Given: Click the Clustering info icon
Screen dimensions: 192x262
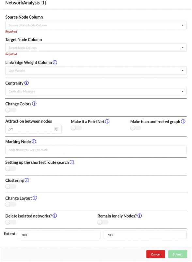Looking at the screenshot, I should pos(27,180).
